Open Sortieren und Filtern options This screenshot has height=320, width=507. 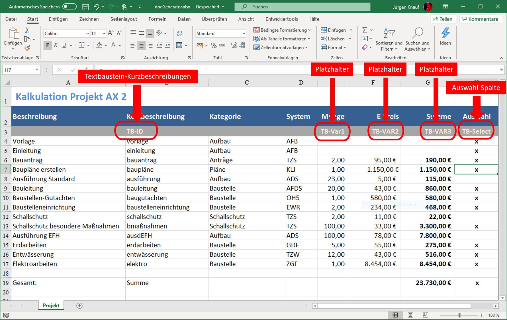pos(389,39)
